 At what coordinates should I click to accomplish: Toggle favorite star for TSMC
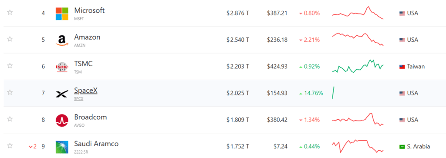(x=10, y=66)
